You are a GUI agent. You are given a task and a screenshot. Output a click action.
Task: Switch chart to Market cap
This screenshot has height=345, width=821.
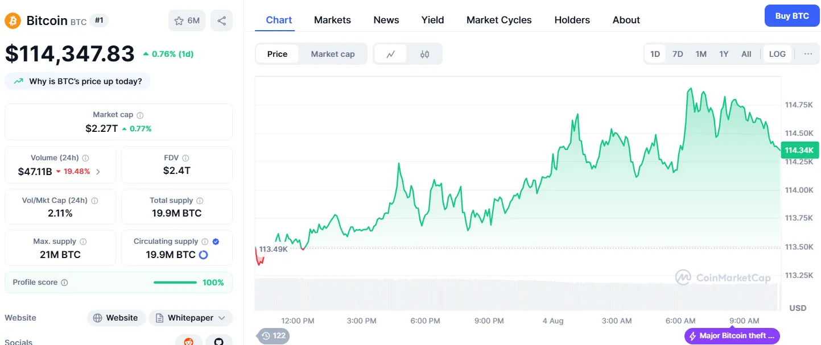pos(333,54)
